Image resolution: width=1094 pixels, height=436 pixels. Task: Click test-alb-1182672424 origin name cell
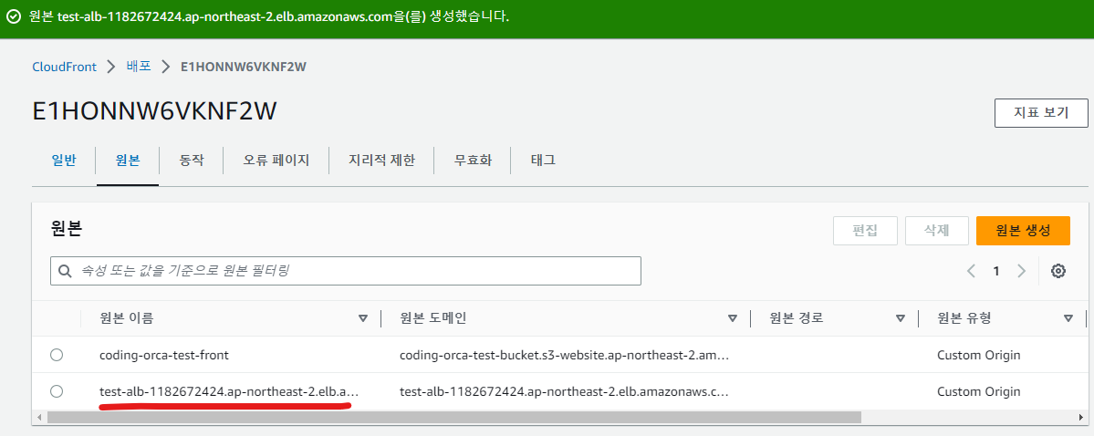[229, 391]
